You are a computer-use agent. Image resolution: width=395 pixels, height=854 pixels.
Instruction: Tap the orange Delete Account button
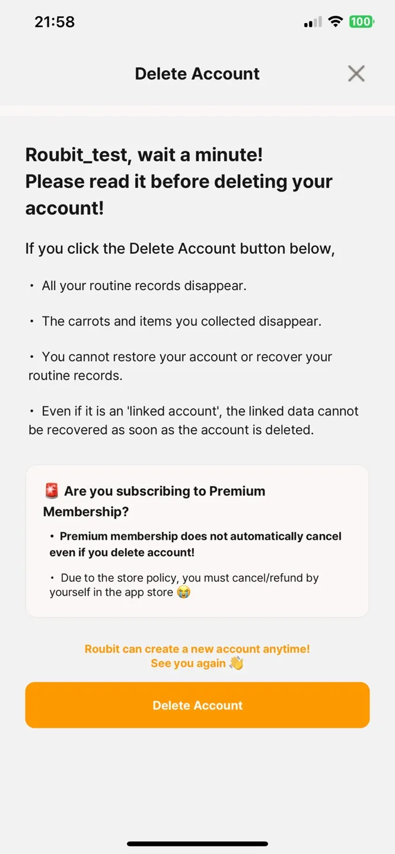pos(197,705)
